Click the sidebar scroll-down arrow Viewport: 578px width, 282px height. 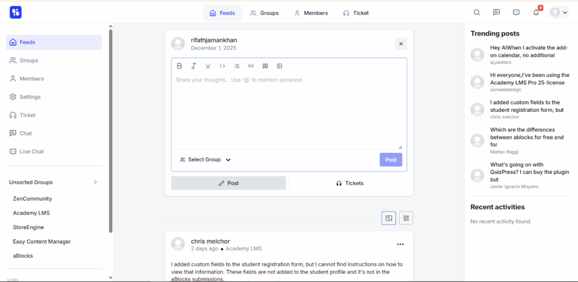click(x=111, y=278)
